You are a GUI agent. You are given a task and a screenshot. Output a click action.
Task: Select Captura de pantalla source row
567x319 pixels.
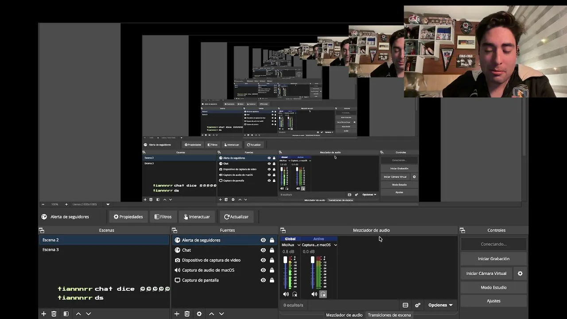224,280
